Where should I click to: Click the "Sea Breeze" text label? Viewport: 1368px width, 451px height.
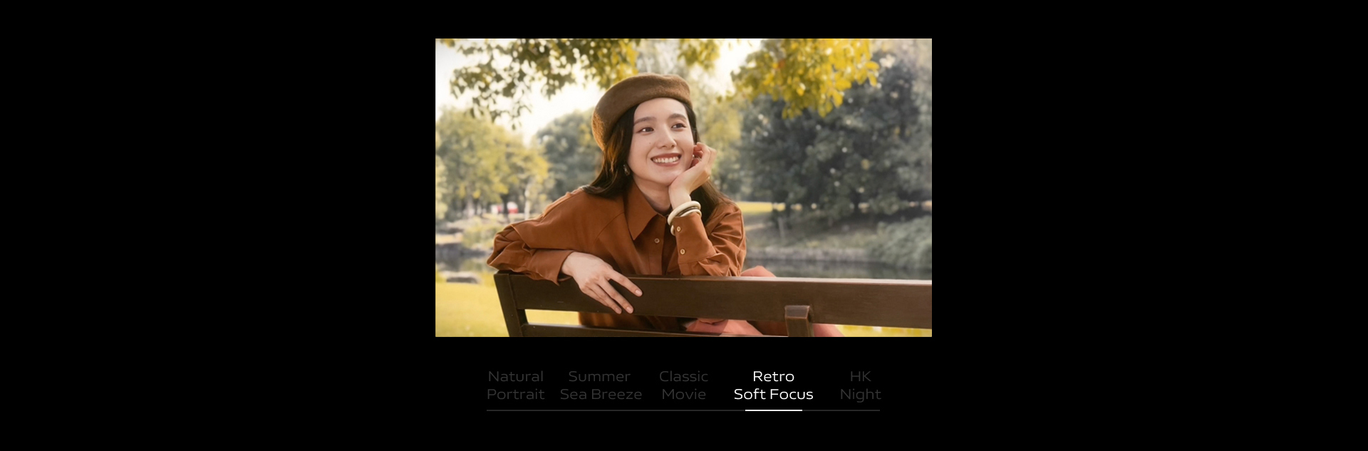(601, 395)
